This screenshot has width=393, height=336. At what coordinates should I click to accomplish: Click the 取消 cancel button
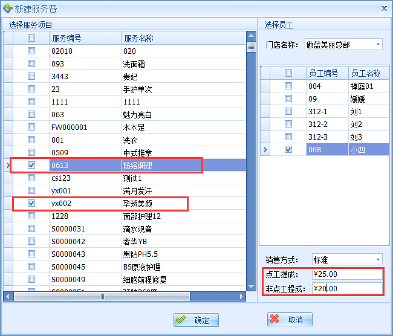290,319
